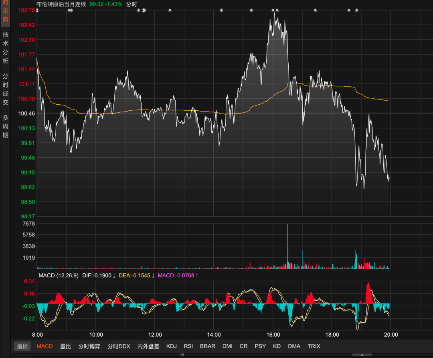Viewport: 433px width, 358px height.
Task: Select the 量比 indicator
Action: pos(65,346)
